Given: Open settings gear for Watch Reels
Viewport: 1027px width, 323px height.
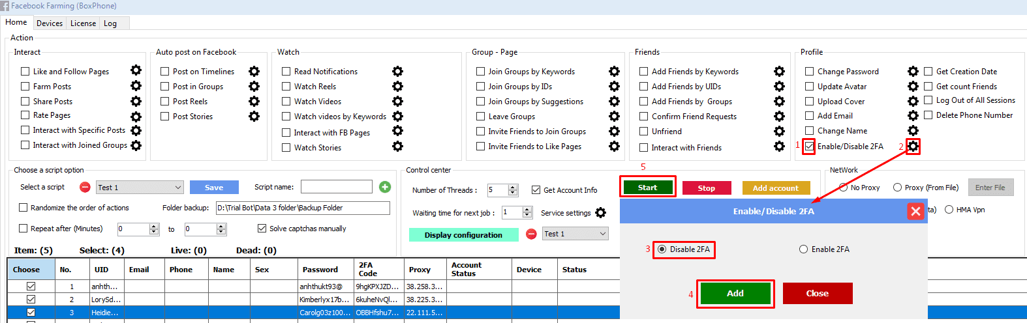Looking at the screenshot, I should click(397, 86).
